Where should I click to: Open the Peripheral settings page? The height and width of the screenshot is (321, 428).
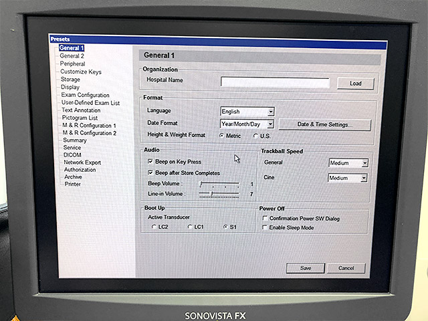72,64
